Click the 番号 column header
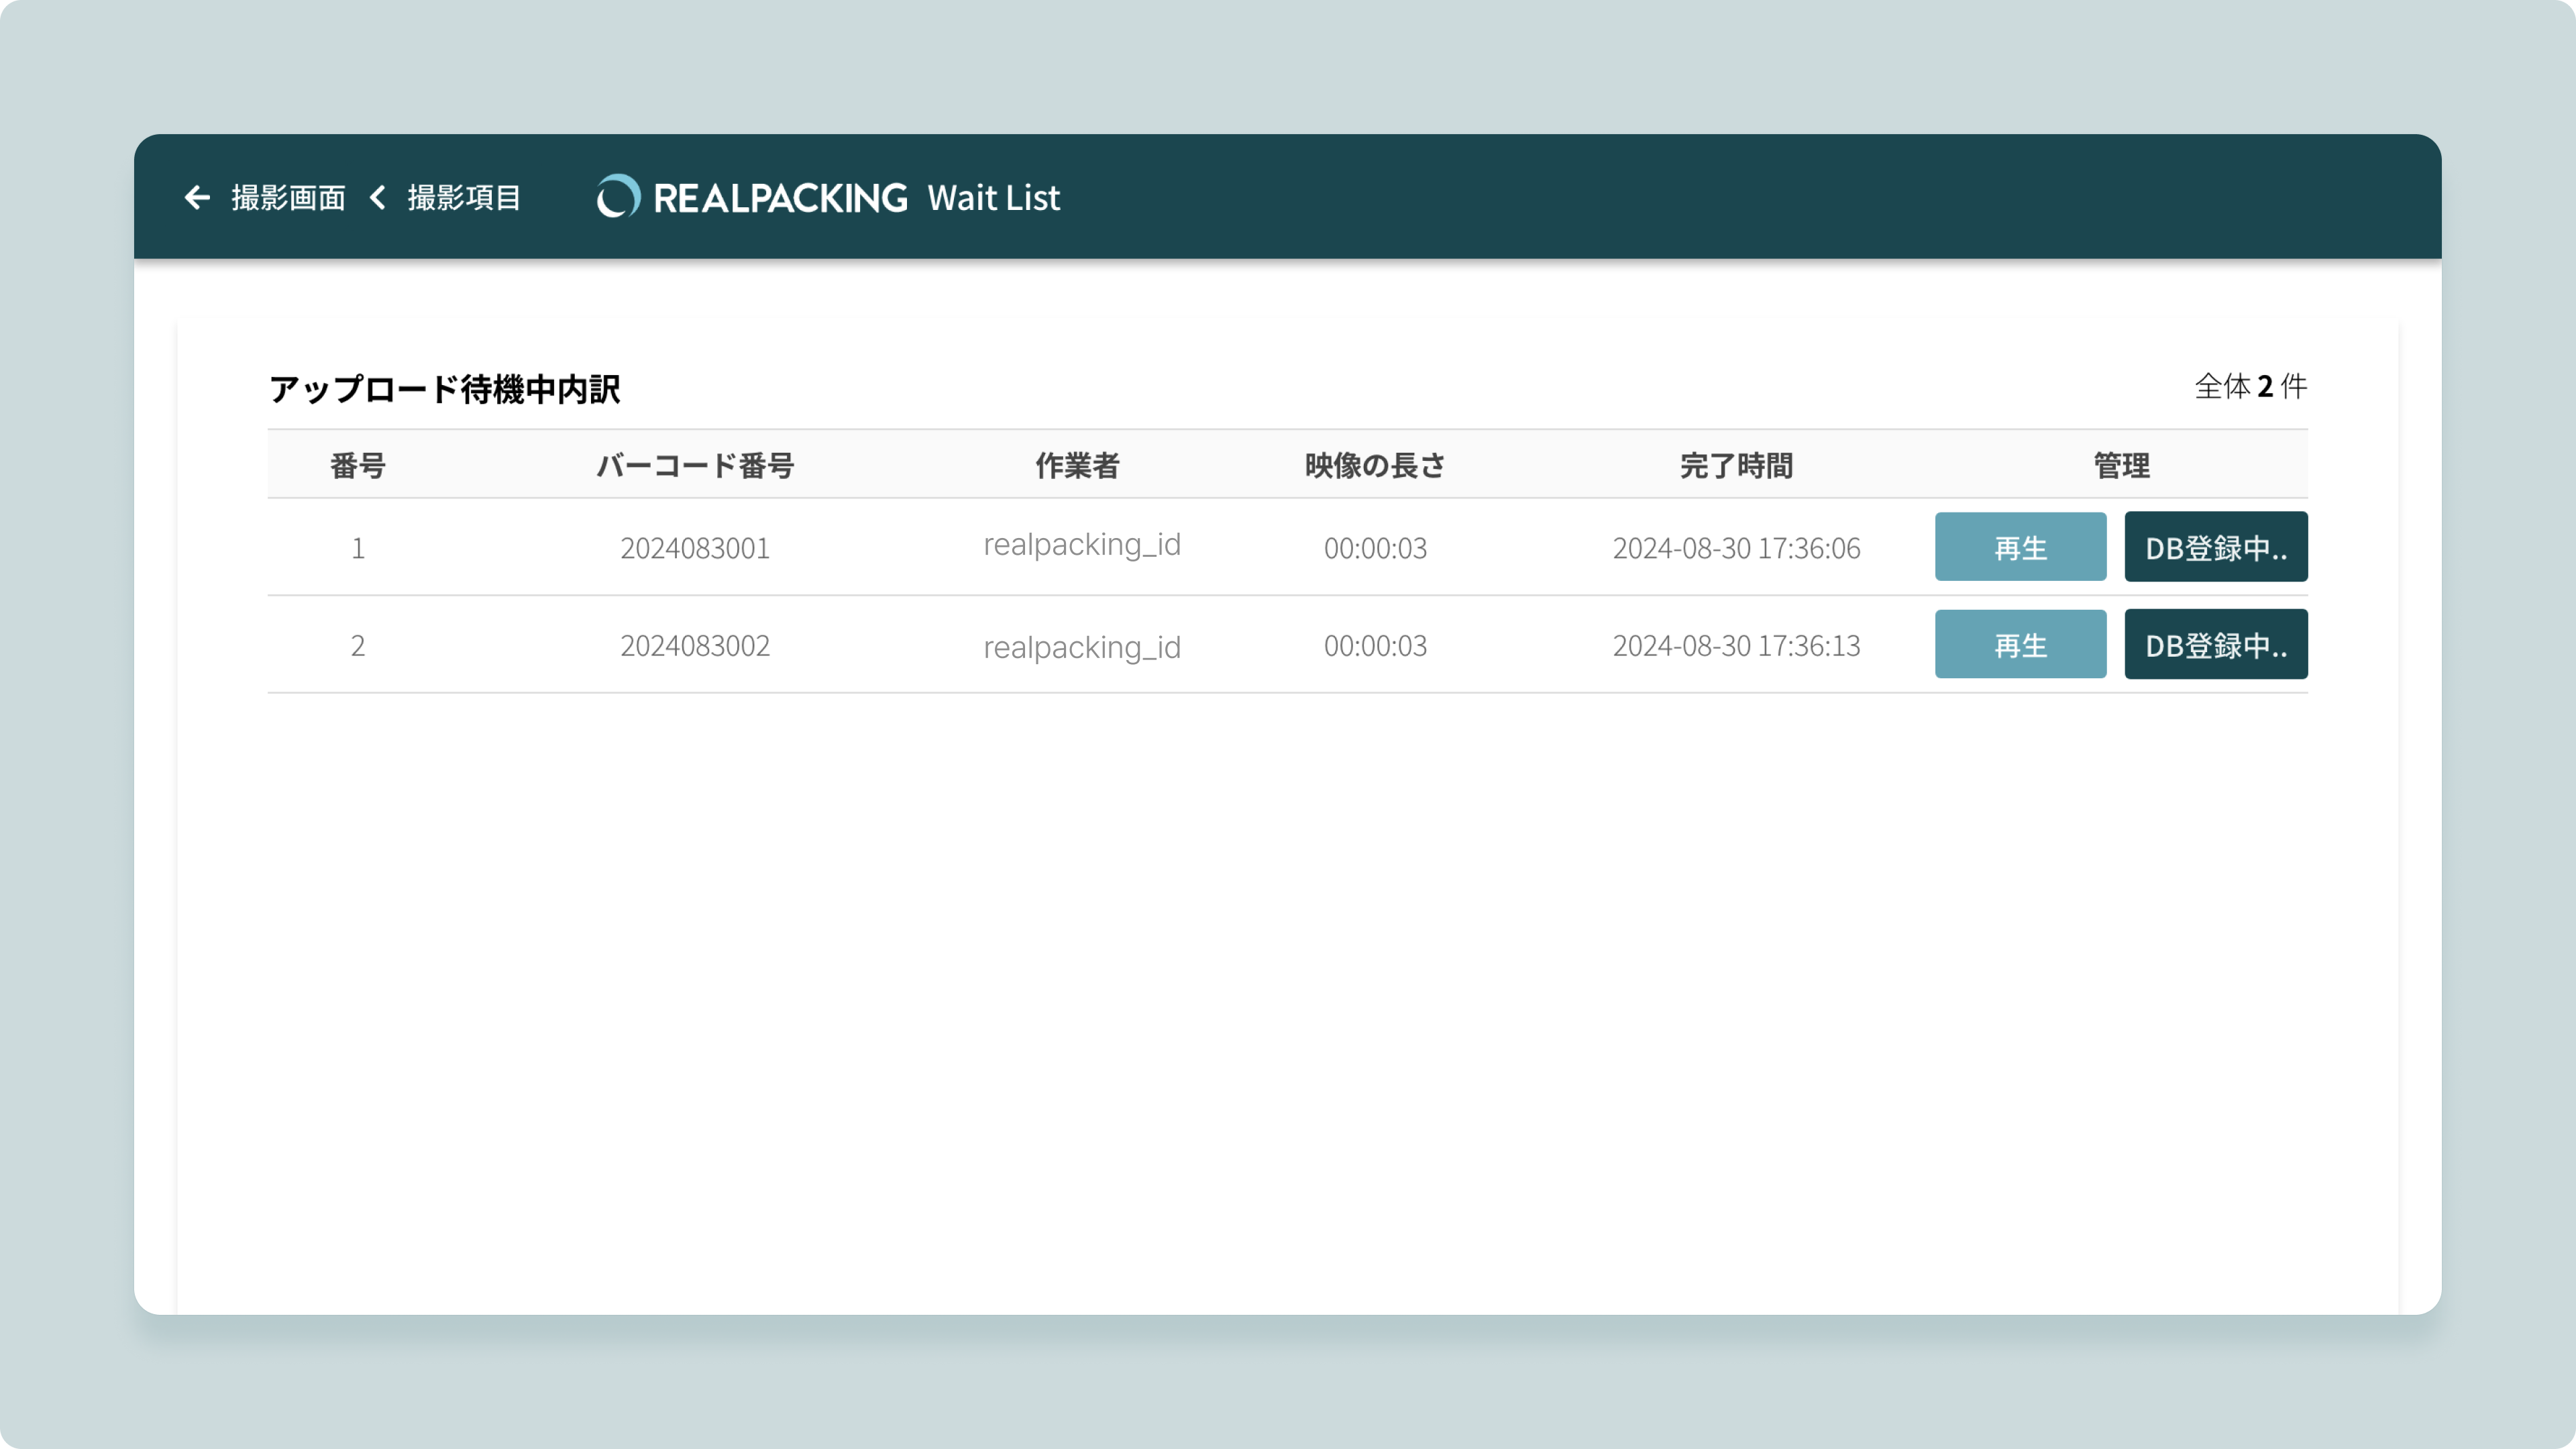This screenshot has height=1449, width=2576. coord(357,465)
